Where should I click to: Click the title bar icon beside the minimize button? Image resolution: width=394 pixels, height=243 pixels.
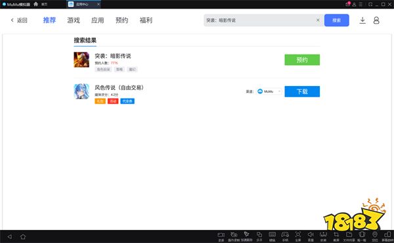[x=370, y=5]
